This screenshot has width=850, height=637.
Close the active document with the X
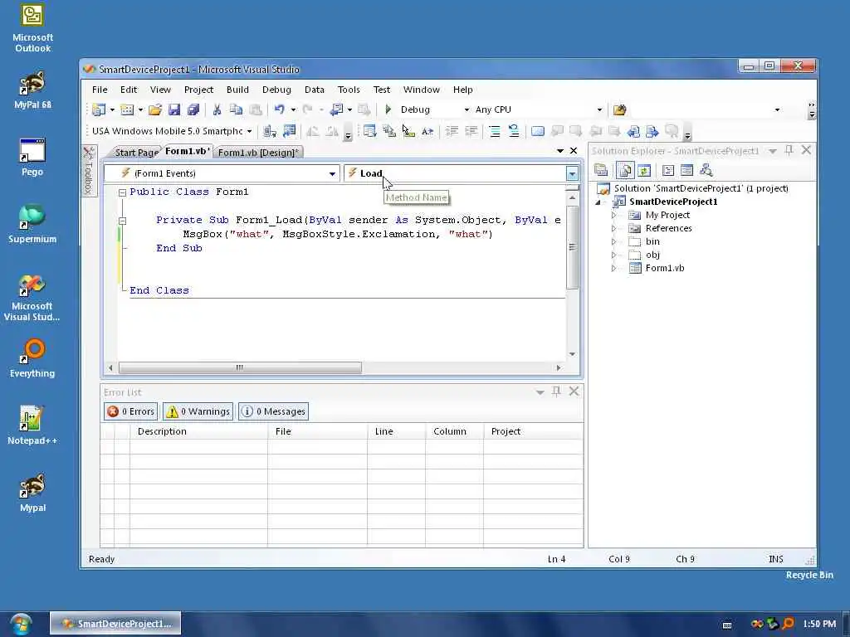pos(574,151)
